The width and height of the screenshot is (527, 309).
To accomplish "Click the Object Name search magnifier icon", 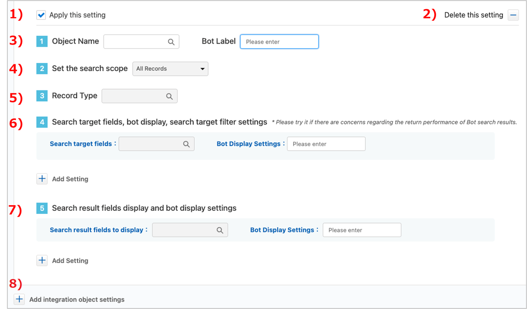I will 171,42.
